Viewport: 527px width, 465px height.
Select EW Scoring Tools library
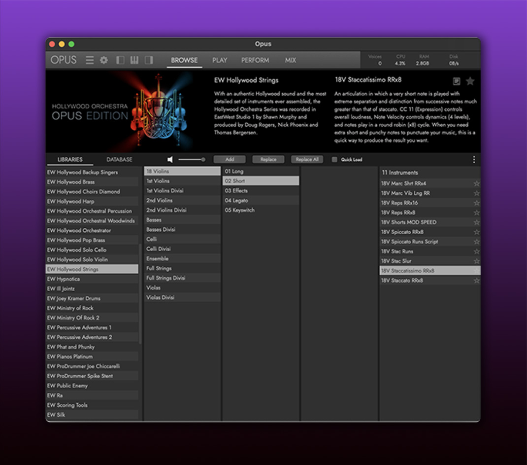[x=92, y=405]
